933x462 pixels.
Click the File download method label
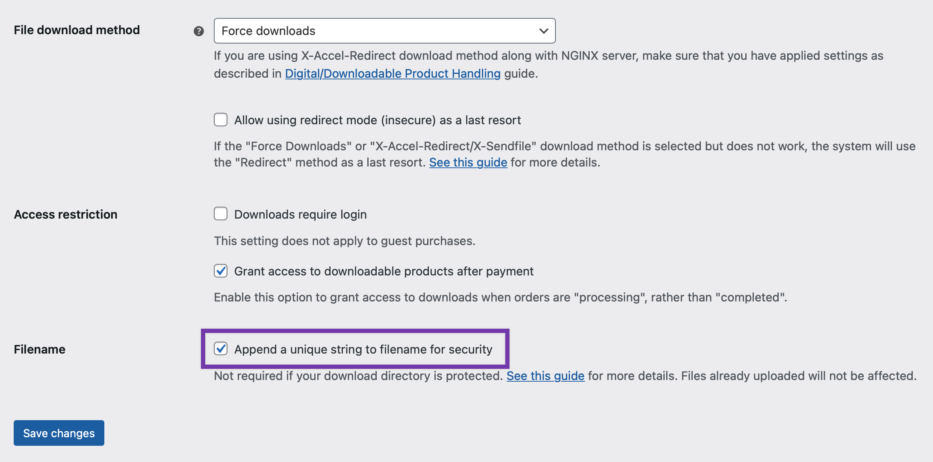tap(77, 30)
